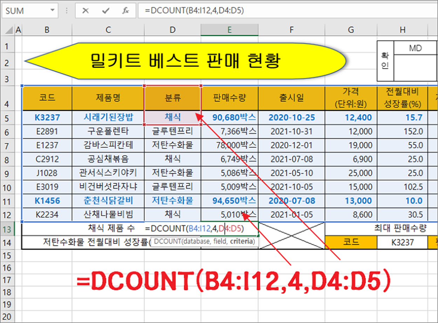
Task: Select column F header
Action: tap(292, 30)
